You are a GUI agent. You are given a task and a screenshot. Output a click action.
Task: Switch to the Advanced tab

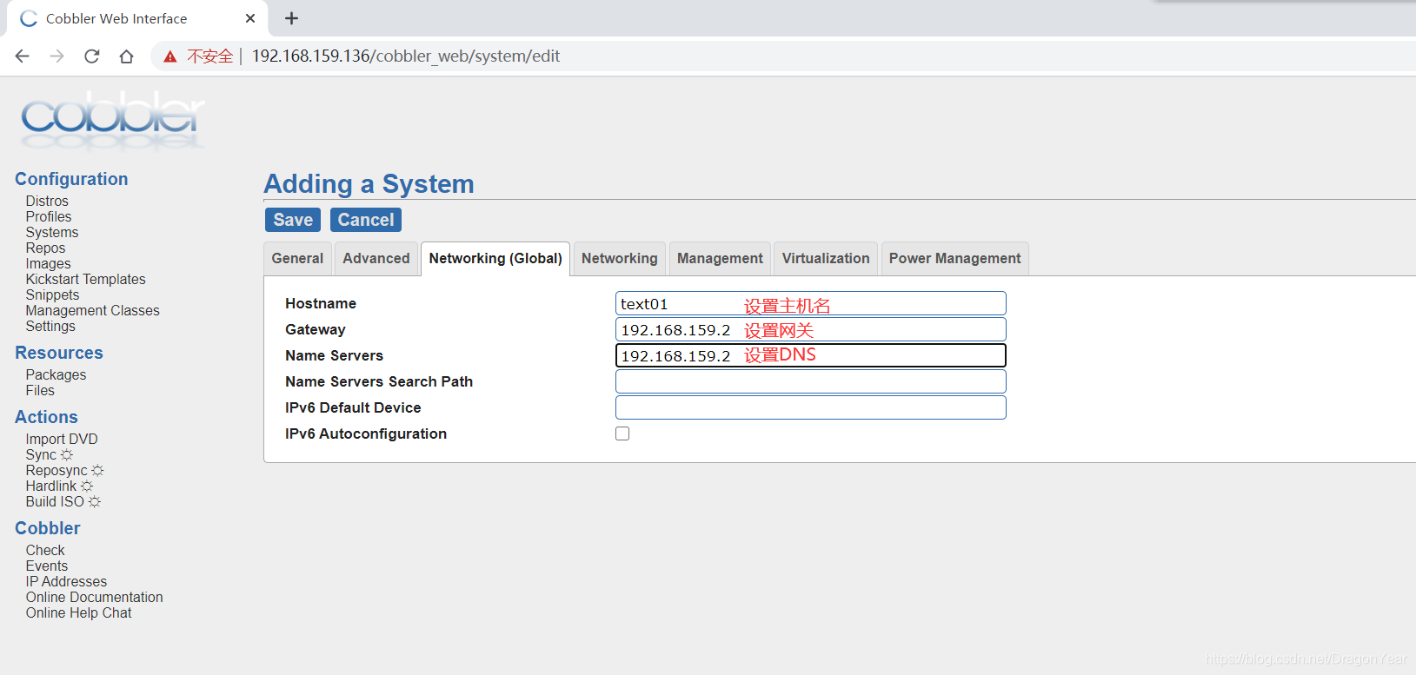click(376, 259)
